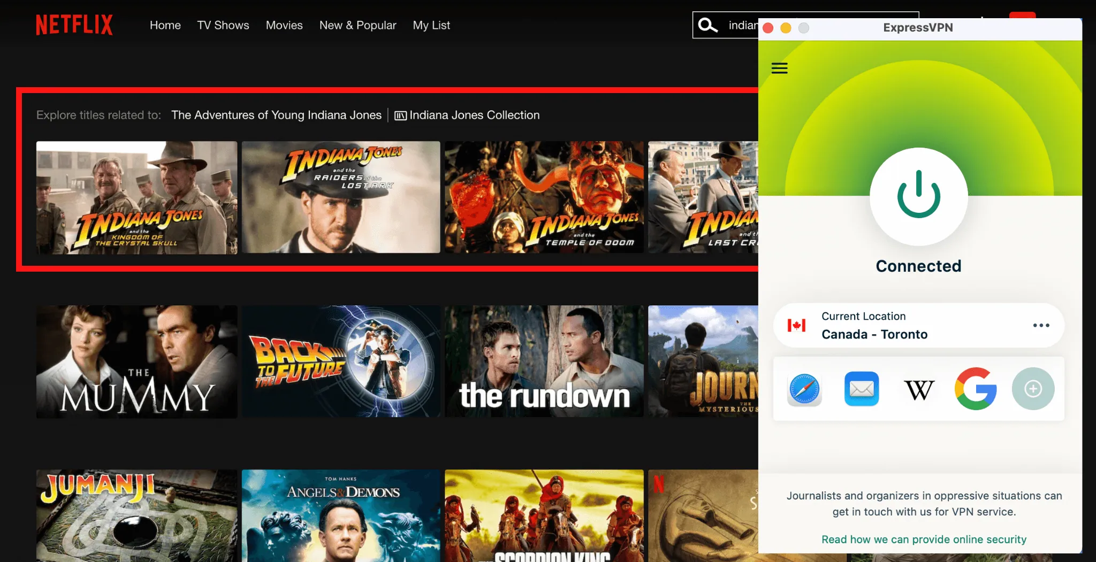Open Temple of Doom thumbnail
Viewport: 1096px width, 562px height.
pyautogui.click(x=544, y=197)
